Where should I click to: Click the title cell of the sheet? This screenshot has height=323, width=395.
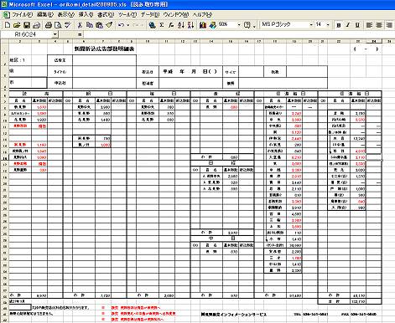click(104, 49)
